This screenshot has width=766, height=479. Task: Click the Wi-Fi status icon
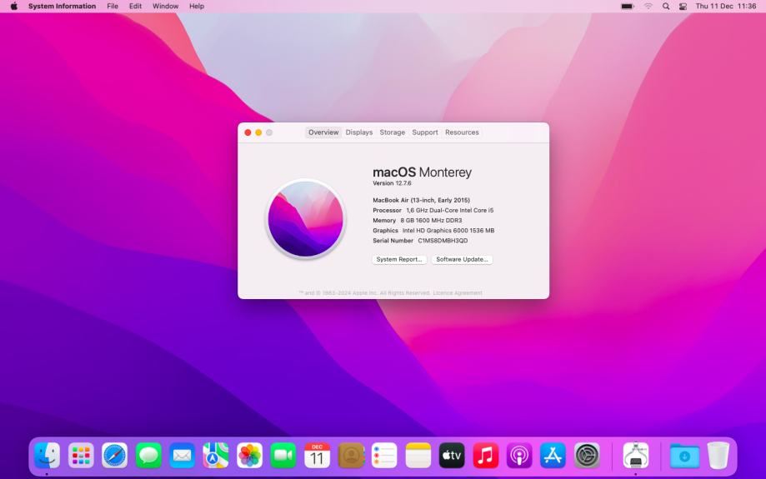coord(648,6)
